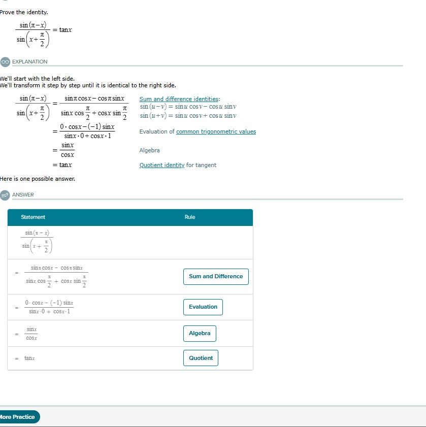The height and width of the screenshot is (427, 426).
Task: Click the pencil icon beside ANSWER
Action: (4, 194)
